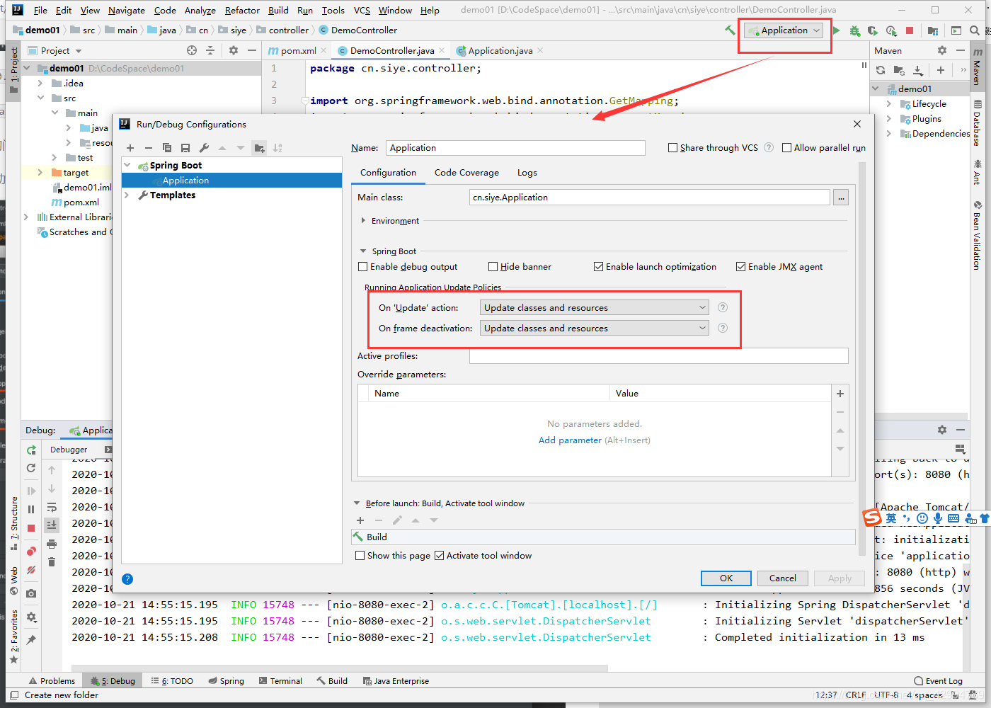Collapse Spring Boot node in configurations tree
Image resolution: width=991 pixels, height=708 pixels.
tap(127, 166)
